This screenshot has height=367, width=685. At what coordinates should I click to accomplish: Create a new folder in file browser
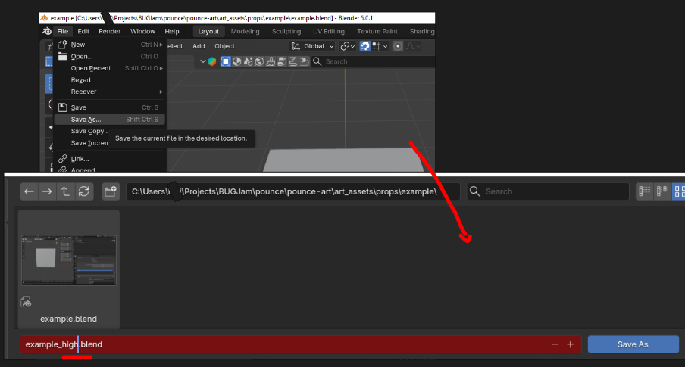[x=111, y=191]
